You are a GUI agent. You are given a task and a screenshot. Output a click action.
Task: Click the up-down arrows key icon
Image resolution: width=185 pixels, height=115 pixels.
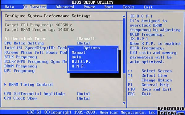130,75
